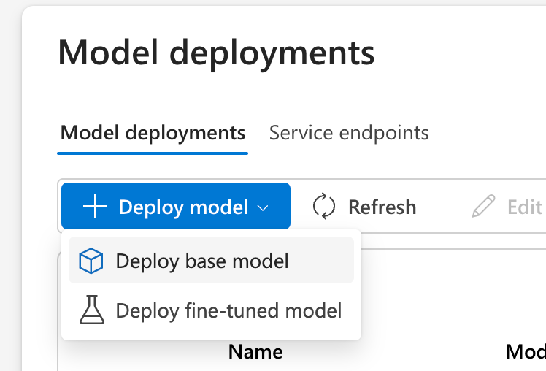546x371 pixels.
Task: Click the Model deployments page heading
Action: (216, 53)
